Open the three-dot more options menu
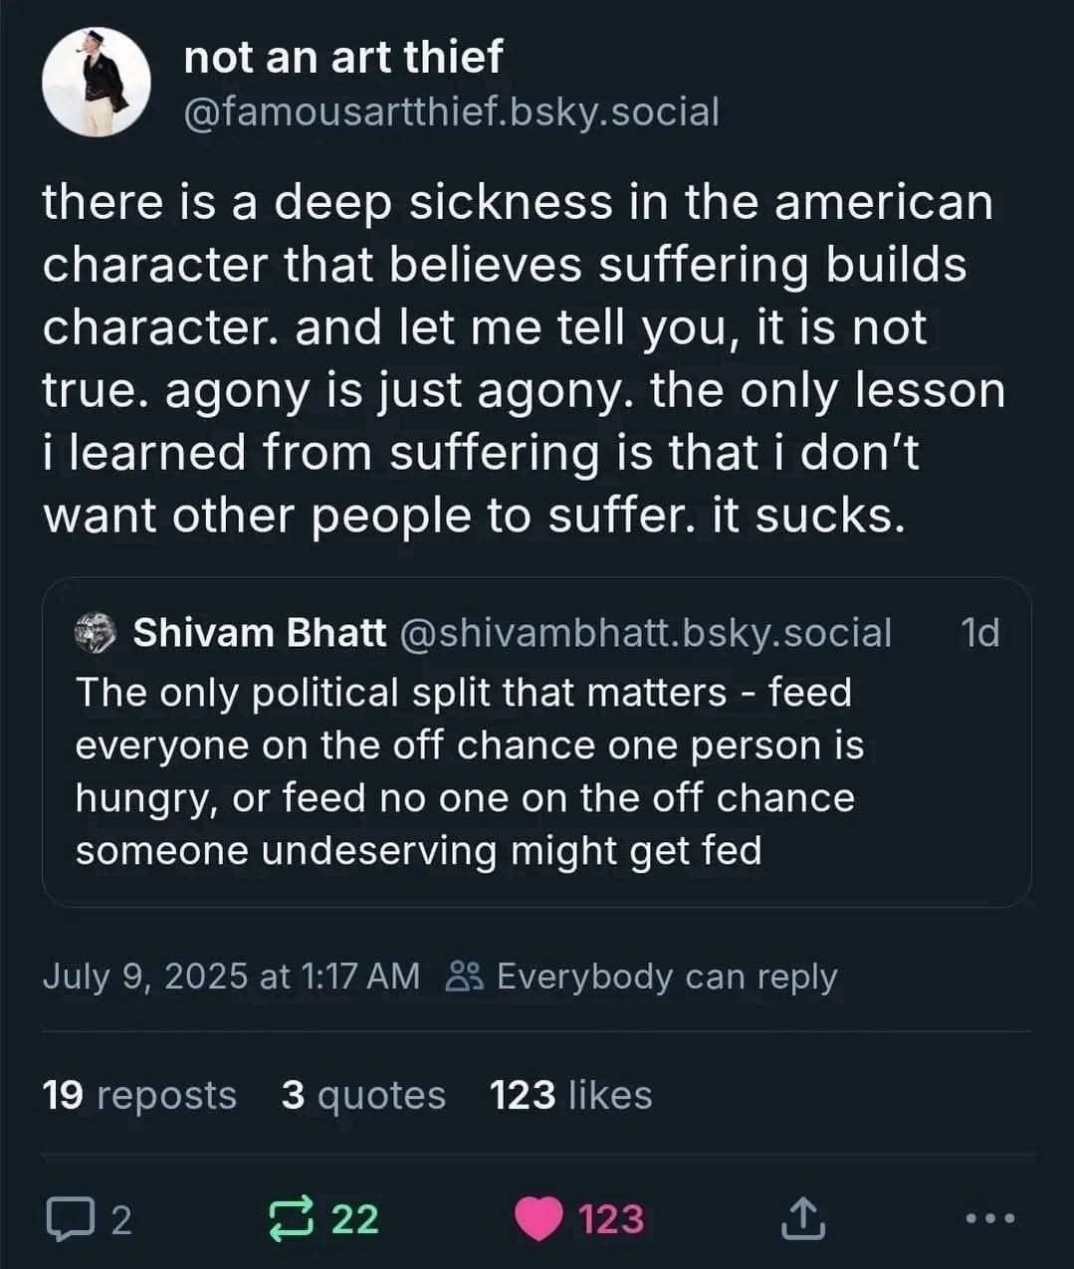The image size is (1074, 1269). (x=989, y=1218)
